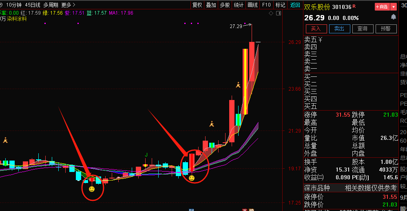The height and width of the screenshot is (211, 407).
Task: Click the green J marker on chart
Action: click(146, 155)
